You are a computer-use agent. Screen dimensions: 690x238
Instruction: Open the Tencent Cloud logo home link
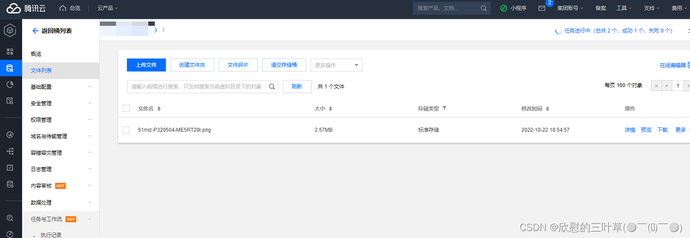tap(26, 8)
